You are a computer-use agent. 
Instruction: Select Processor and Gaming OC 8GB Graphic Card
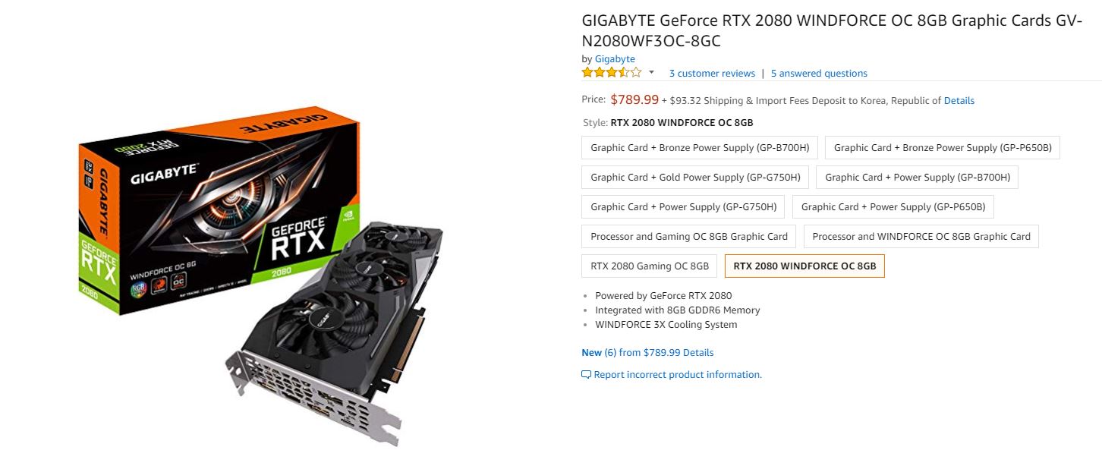pyautogui.click(x=689, y=237)
